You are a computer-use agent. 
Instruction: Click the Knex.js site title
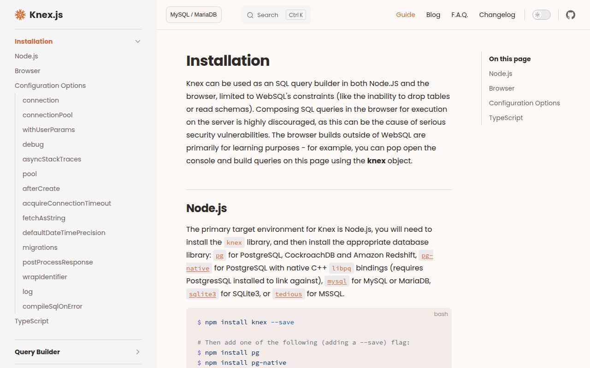[46, 15]
